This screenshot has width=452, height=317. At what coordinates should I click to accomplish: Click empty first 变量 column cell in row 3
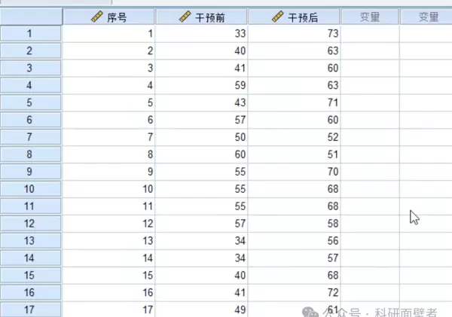point(369,68)
